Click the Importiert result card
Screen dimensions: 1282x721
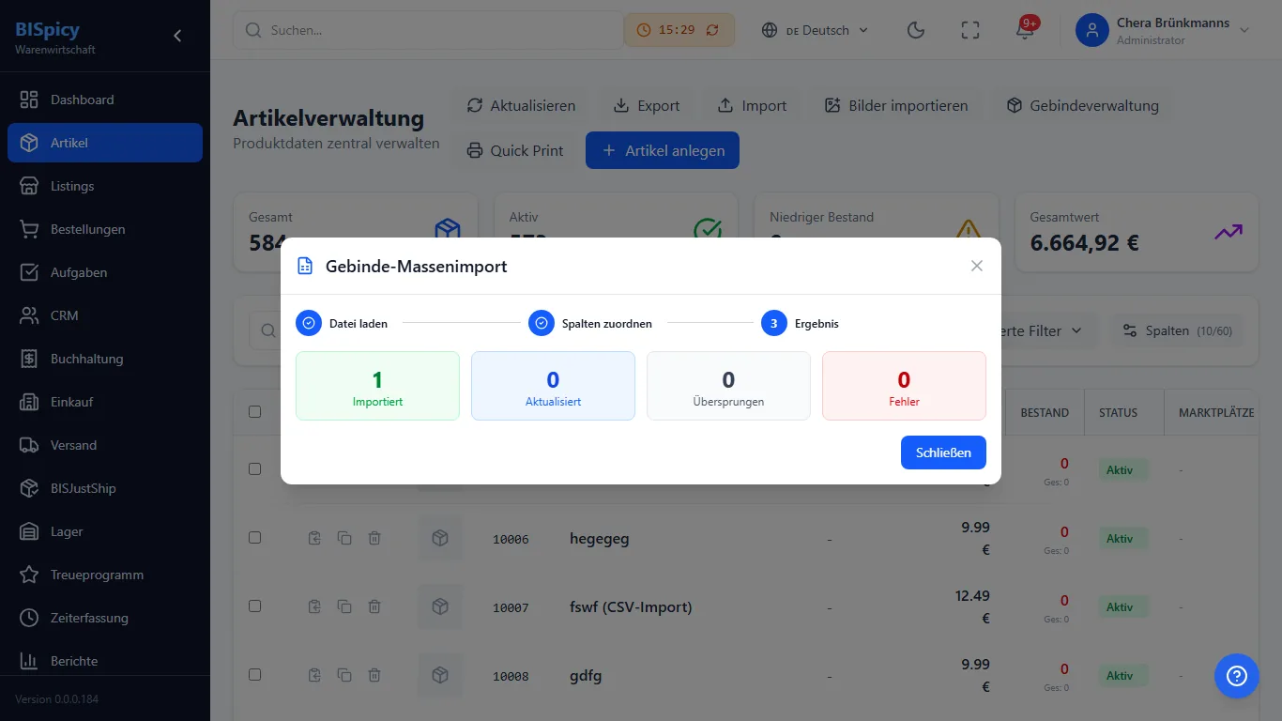point(377,386)
